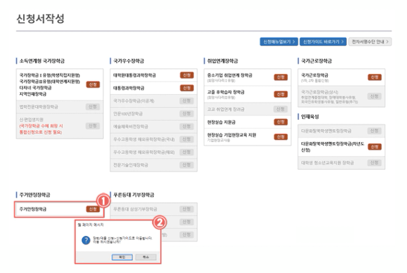This screenshot has height=273, width=407.
Task: Click the 대통령과학장학금 row label
Action: [129, 88]
